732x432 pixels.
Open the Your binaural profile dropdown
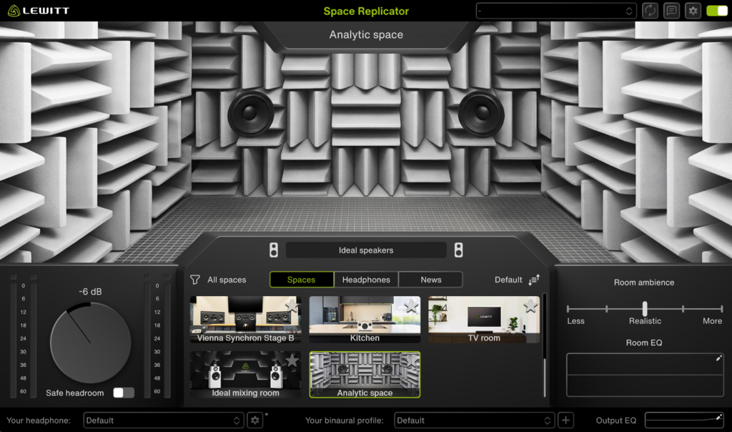(x=475, y=421)
